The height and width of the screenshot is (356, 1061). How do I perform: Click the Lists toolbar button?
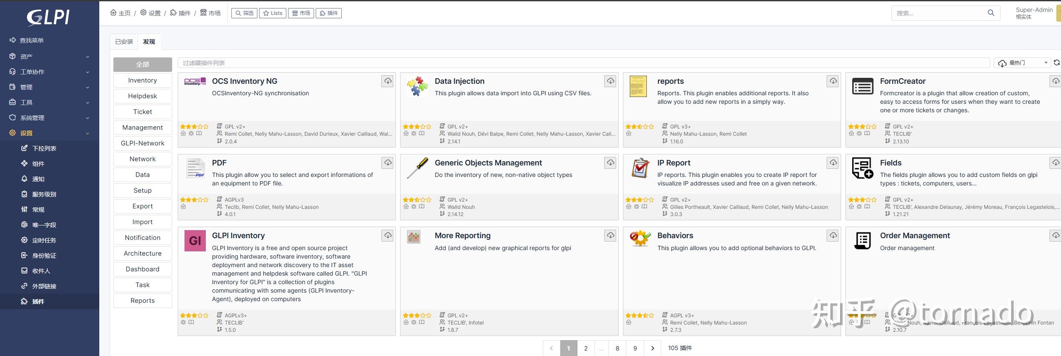273,13
